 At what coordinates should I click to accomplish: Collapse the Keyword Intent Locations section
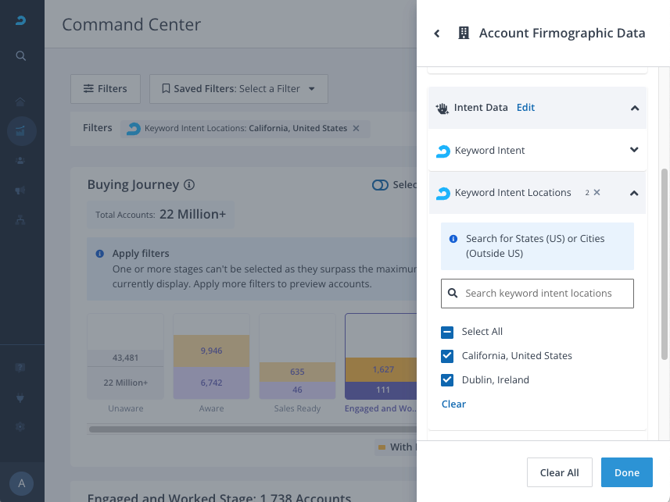tap(634, 193)
